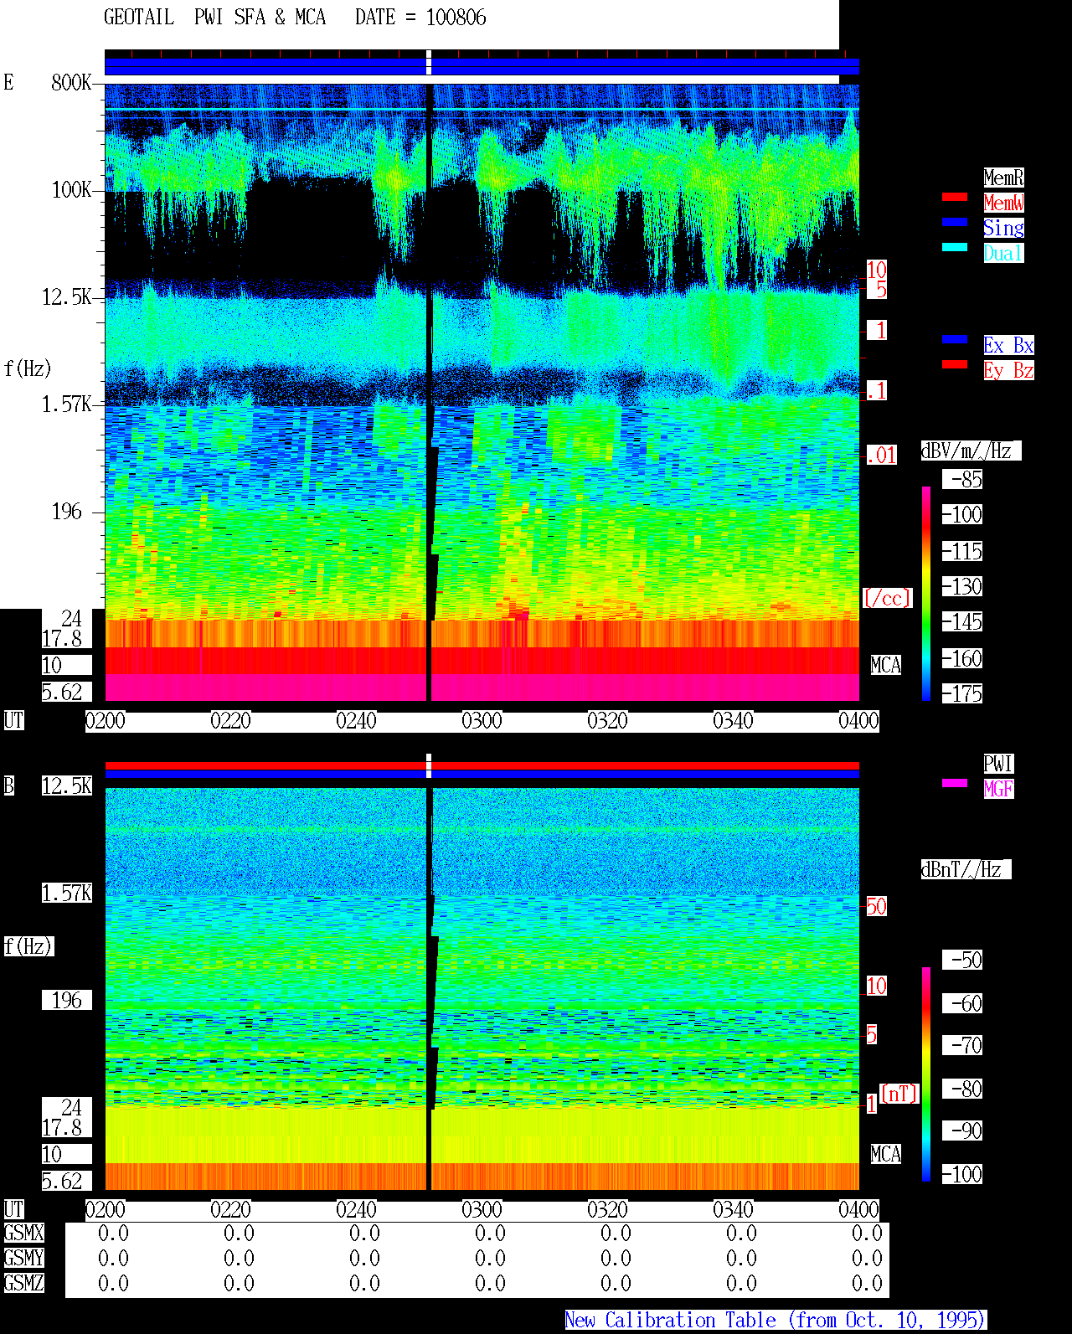Click the GSMZ row label
The width and height of the screenshot is (1072, 1334).
[23, 1283]
